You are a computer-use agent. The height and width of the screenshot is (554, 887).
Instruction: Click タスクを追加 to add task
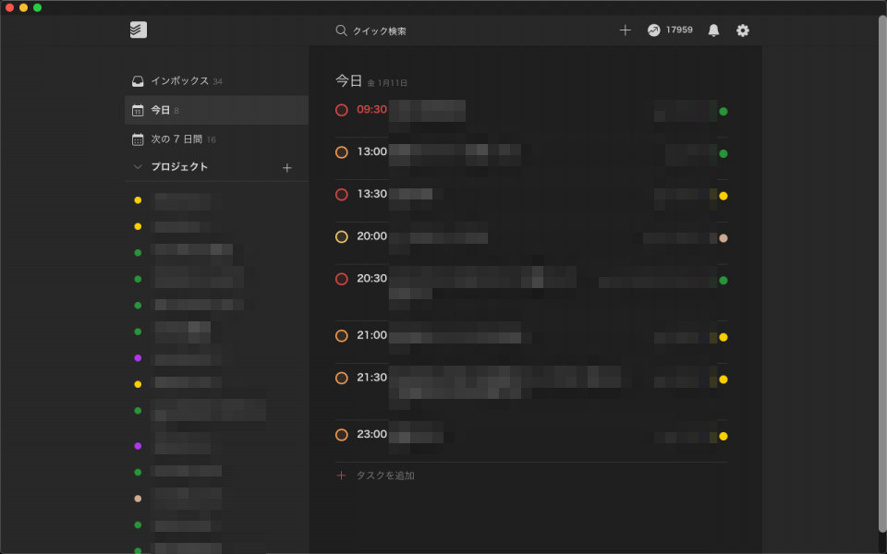tap(385, 476)
